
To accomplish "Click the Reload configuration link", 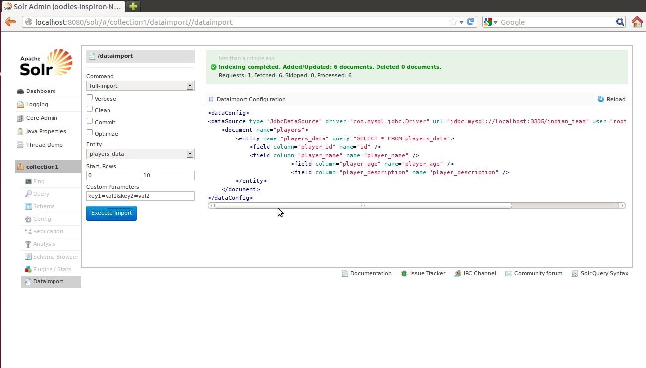I will (x=611, y=99).
